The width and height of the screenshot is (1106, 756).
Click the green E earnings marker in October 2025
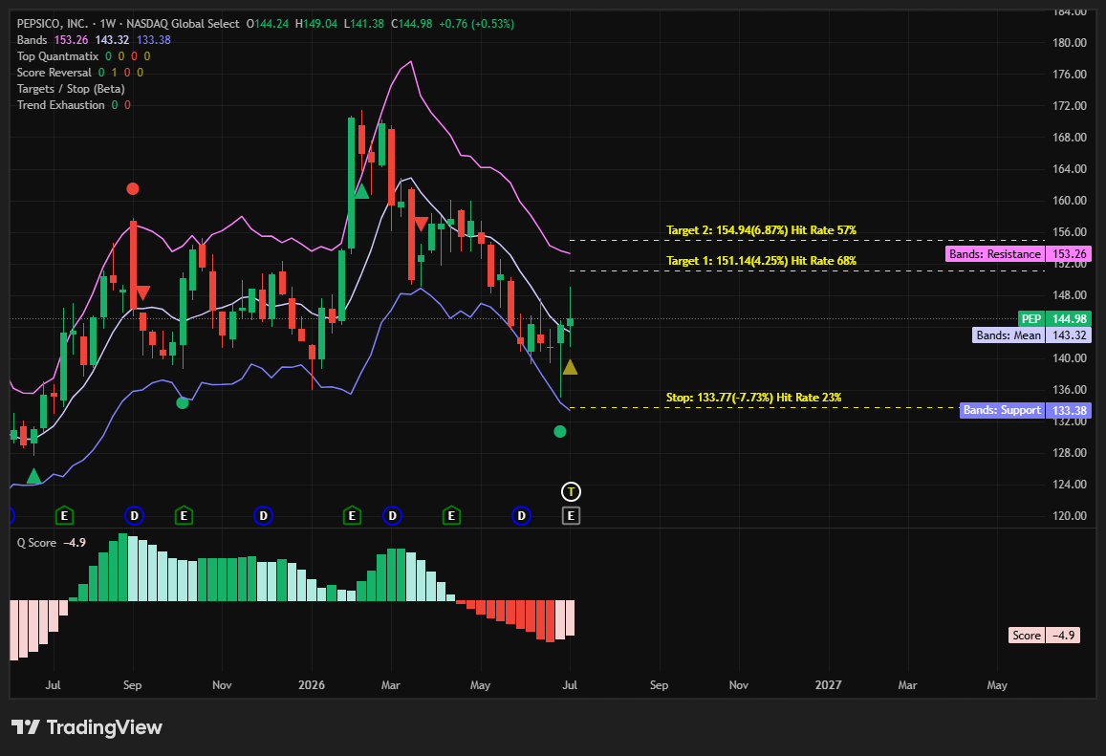click(x=184, y=515)
